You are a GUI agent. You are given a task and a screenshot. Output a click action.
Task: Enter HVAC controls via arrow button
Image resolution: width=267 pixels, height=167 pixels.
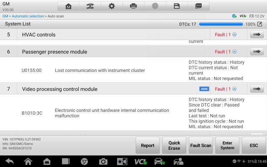coord(257,35)
